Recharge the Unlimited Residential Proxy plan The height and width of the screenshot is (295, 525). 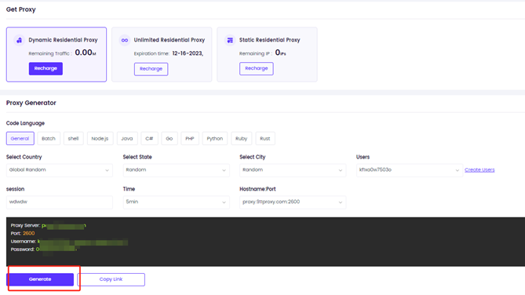click(x=151, y=69)
